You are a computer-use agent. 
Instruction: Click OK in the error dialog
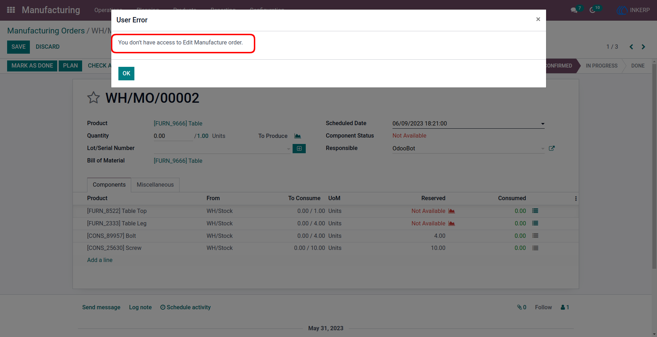point(126,74)
